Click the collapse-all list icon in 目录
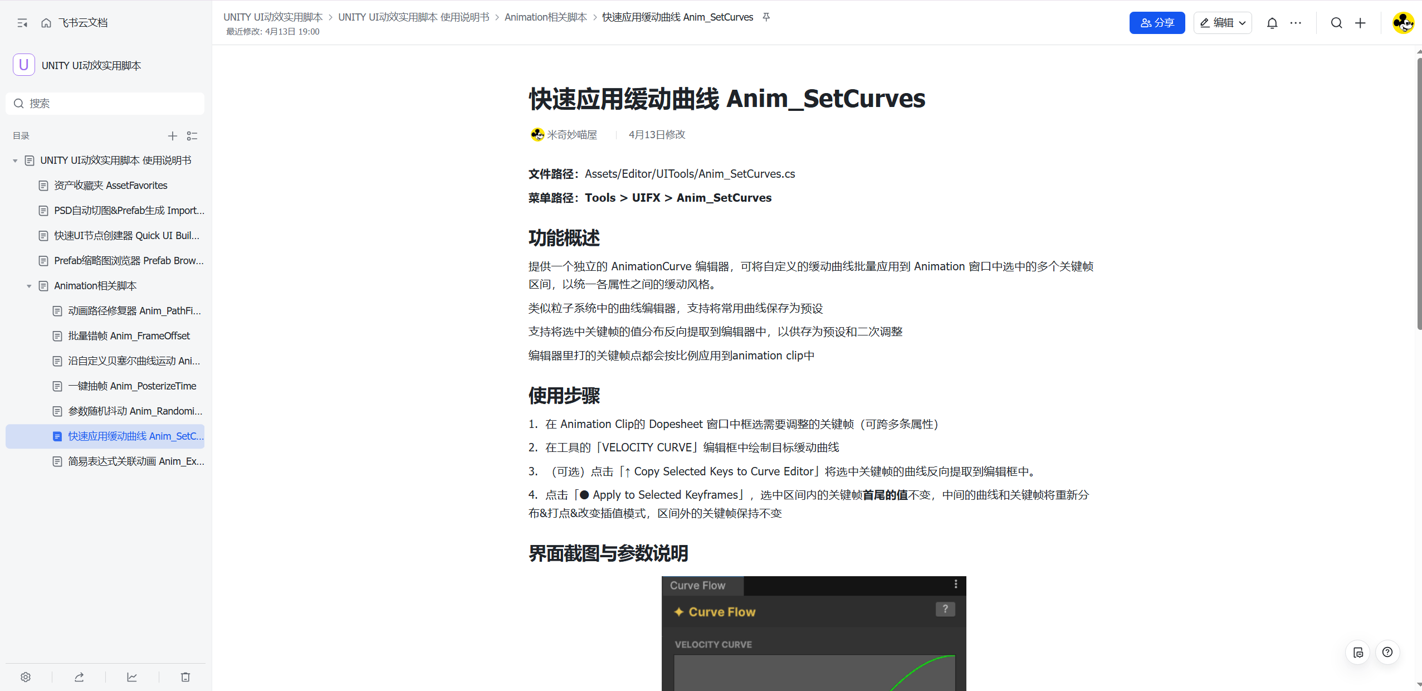 coord(192,136)
